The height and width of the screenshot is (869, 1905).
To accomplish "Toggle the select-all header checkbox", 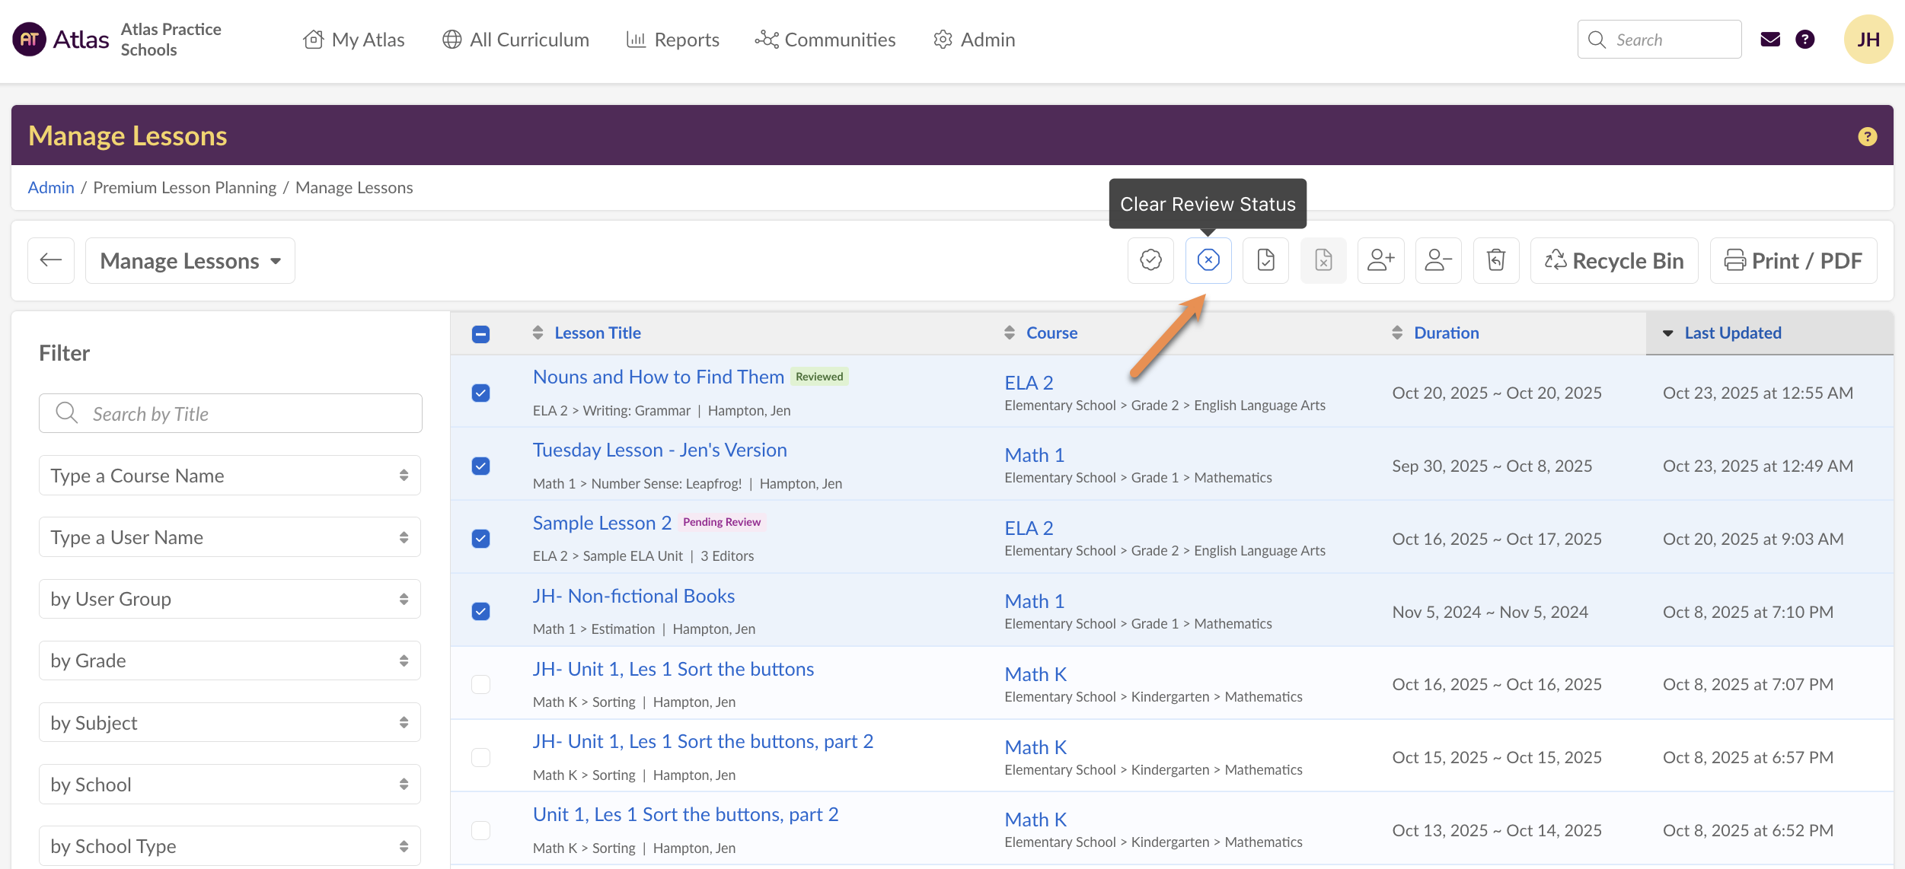I will pyautogui.click(x=480, y=333).
